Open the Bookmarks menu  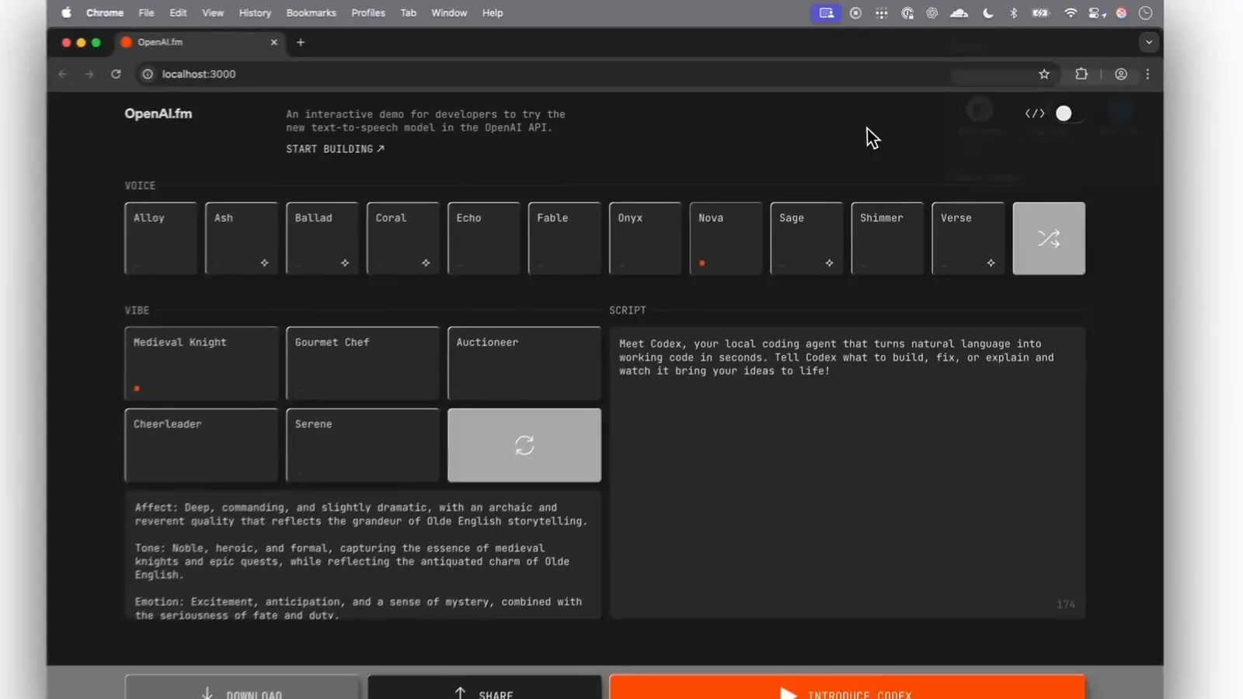pyautogui.click(x=311, y=12)
